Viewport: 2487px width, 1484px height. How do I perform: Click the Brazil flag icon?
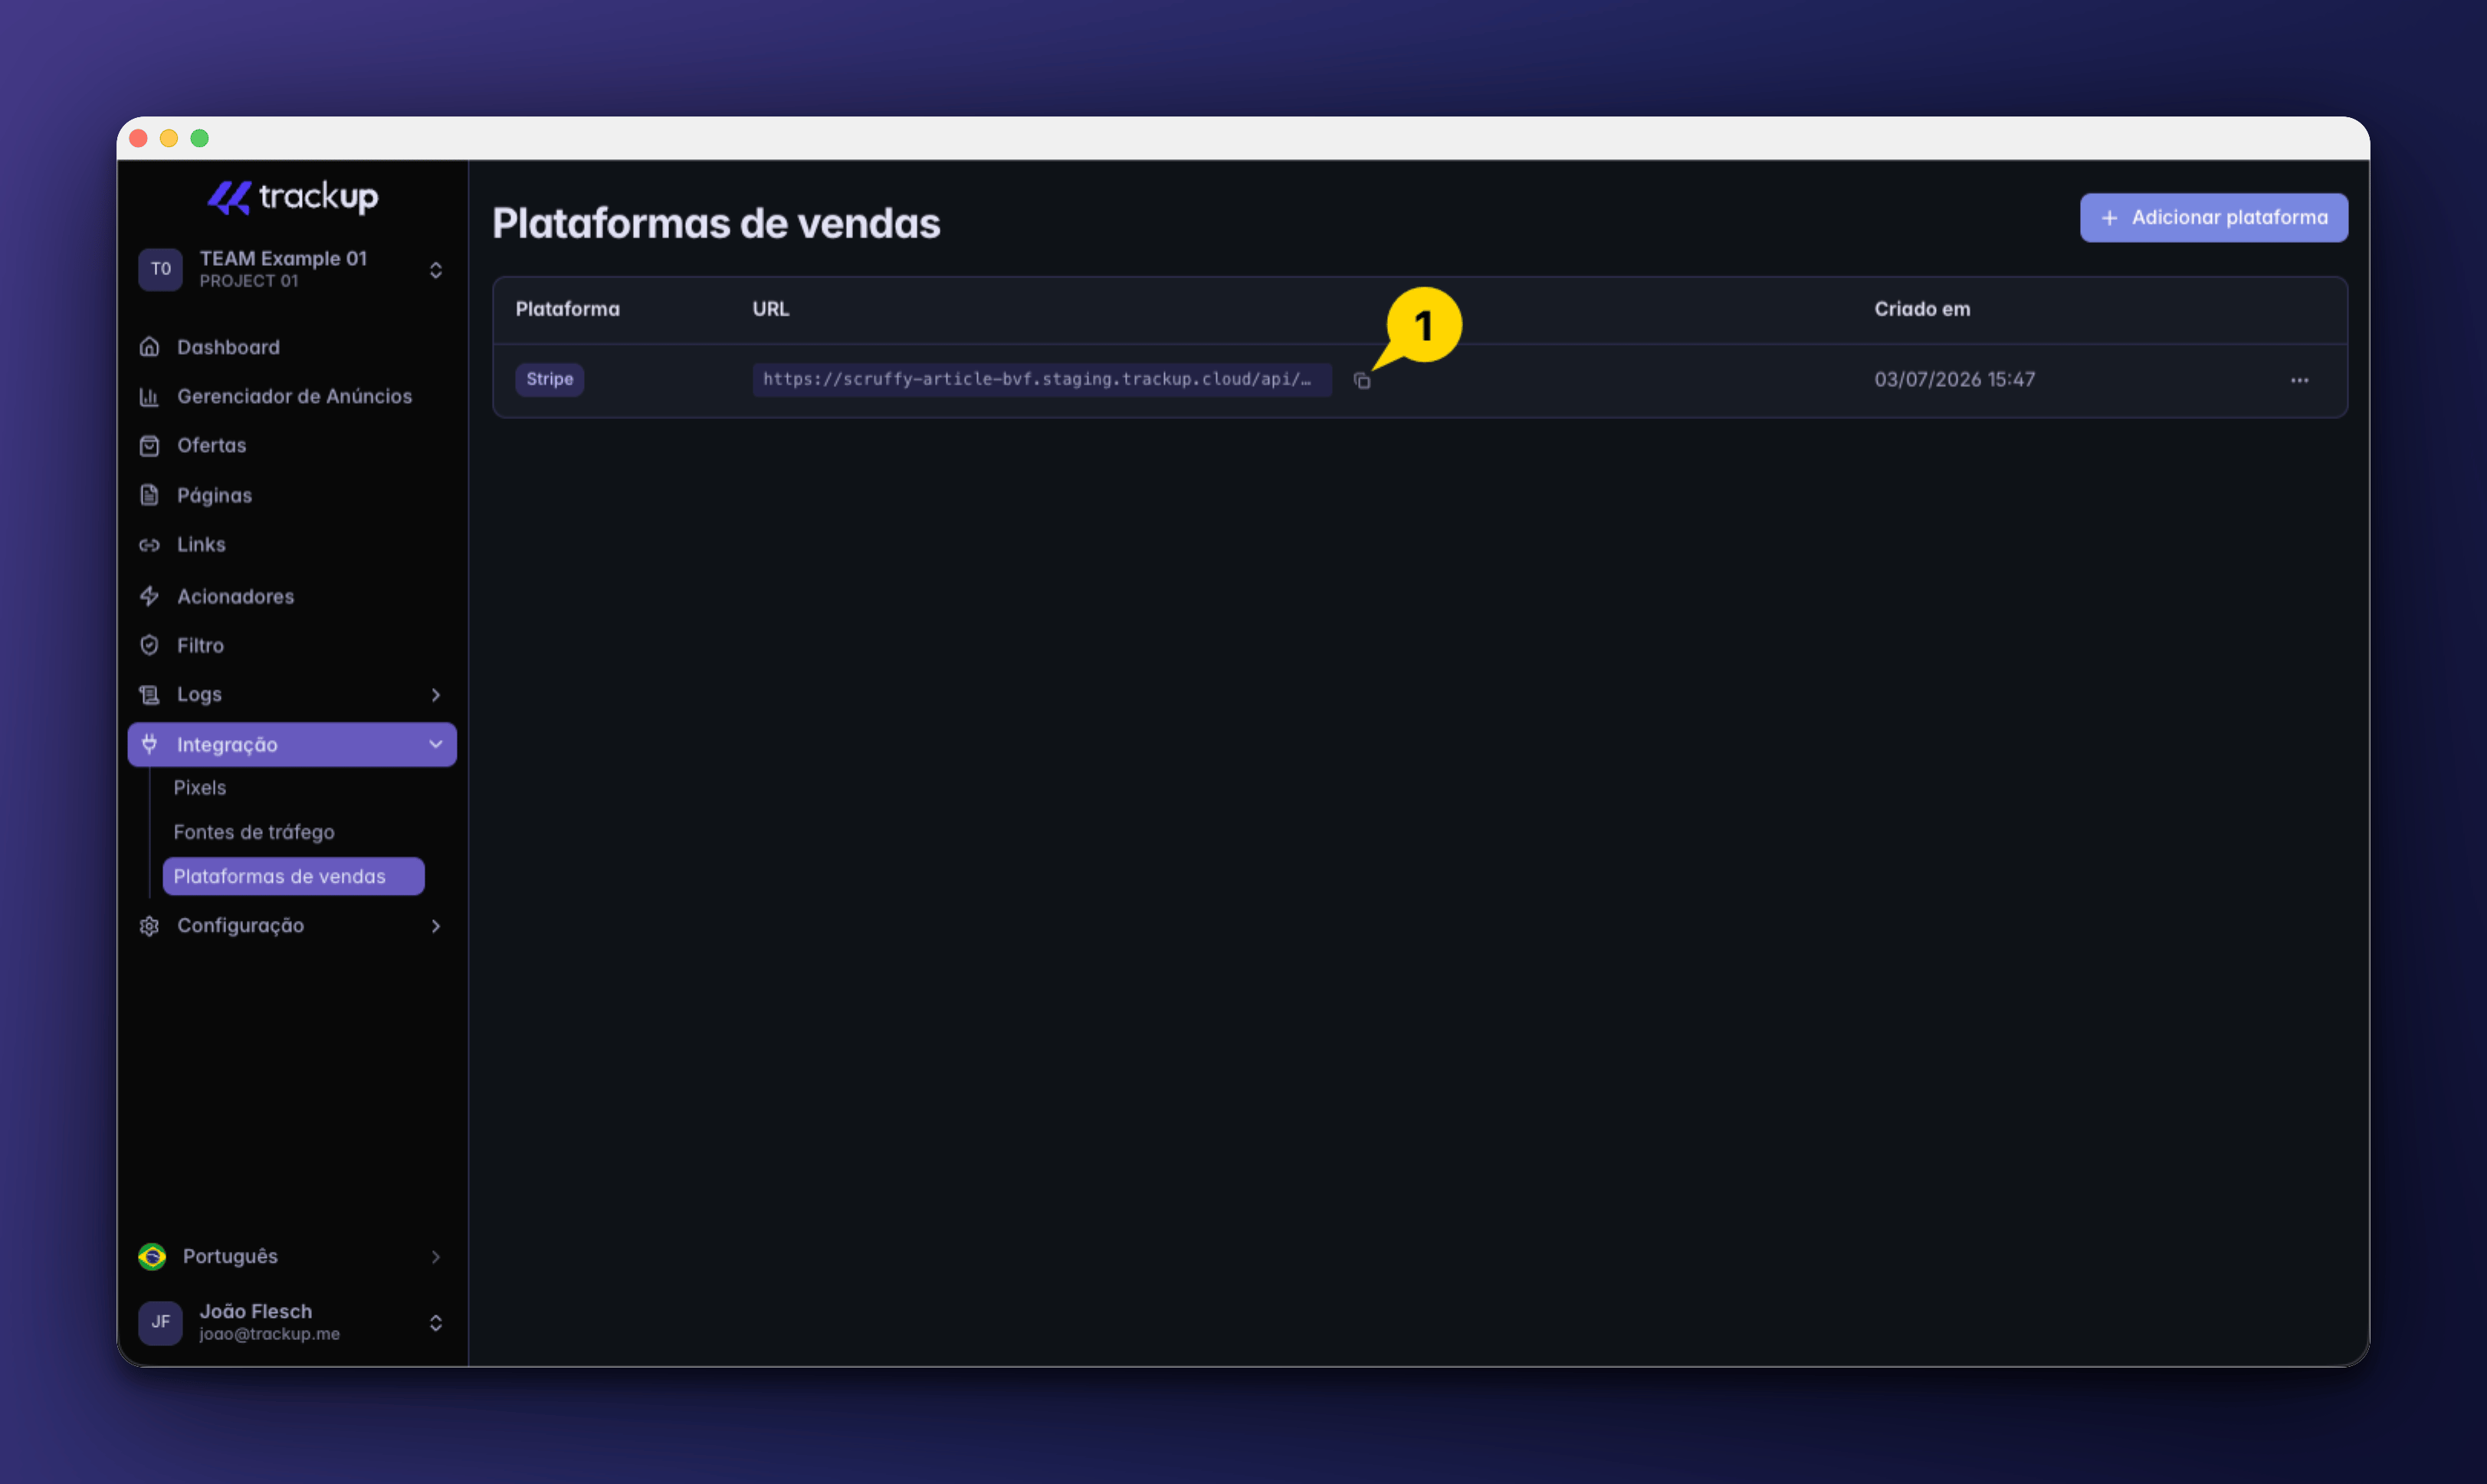click(152, 1256)
